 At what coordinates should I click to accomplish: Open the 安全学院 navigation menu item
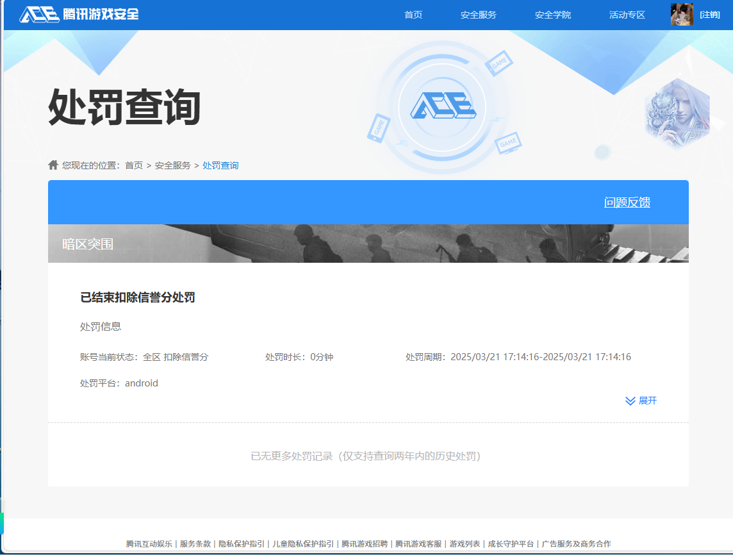[552, 15]
